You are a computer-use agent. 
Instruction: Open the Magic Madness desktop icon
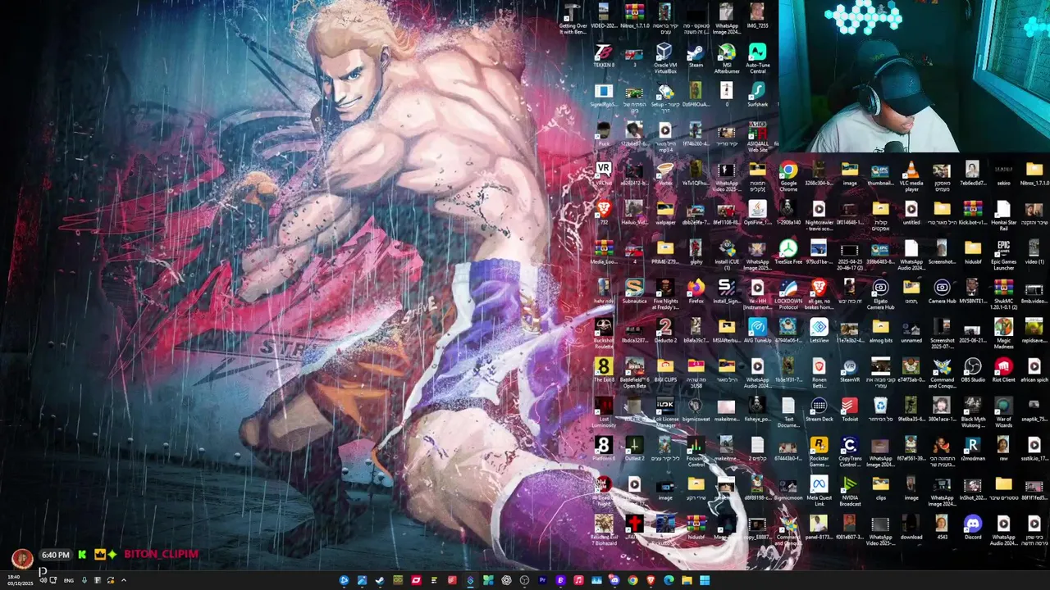1003,334
